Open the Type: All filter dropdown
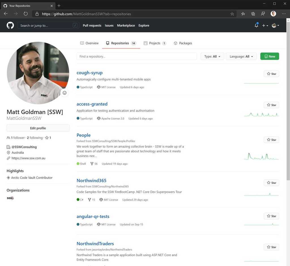 [x=212, y=56]
